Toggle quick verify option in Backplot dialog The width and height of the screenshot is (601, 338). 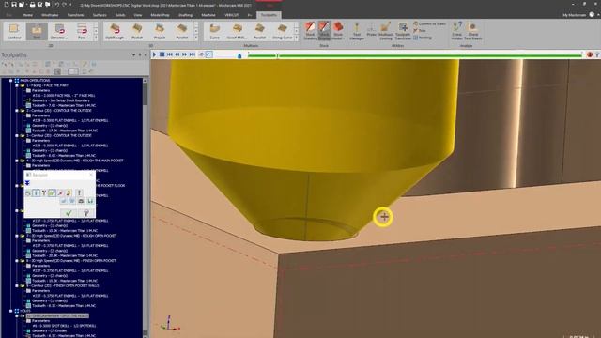[x=69, y=192]
